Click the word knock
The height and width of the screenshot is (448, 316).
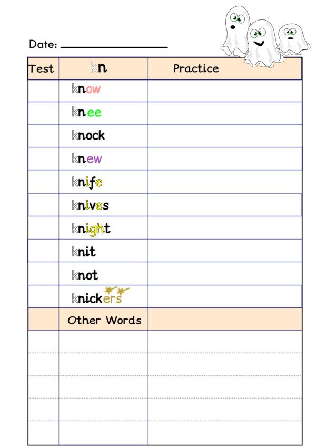88,135
